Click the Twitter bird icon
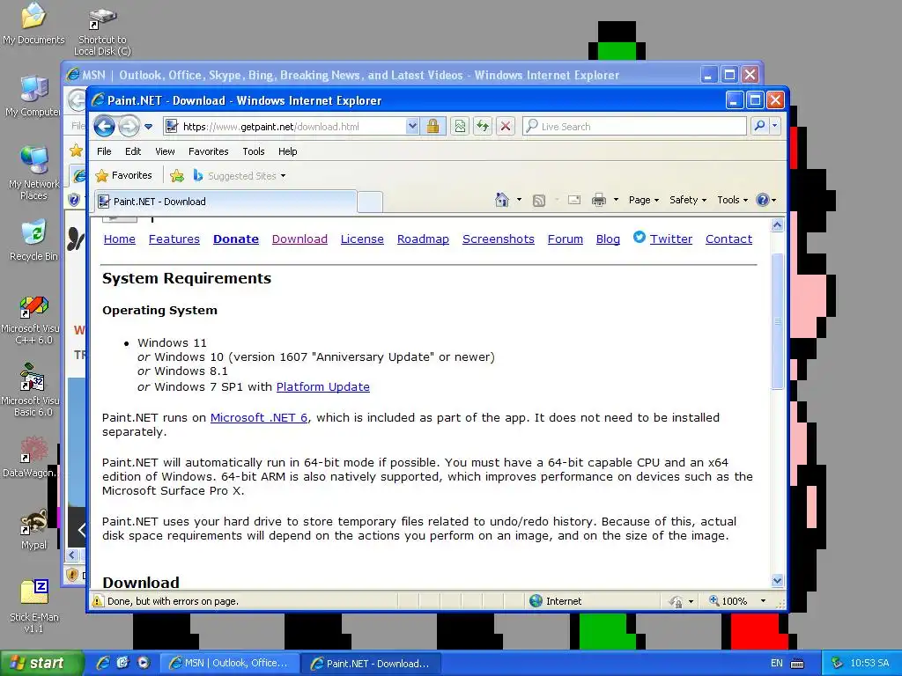The width and height of the screenshot is (902, 676). pyautogui.click(x=640, y=237)
